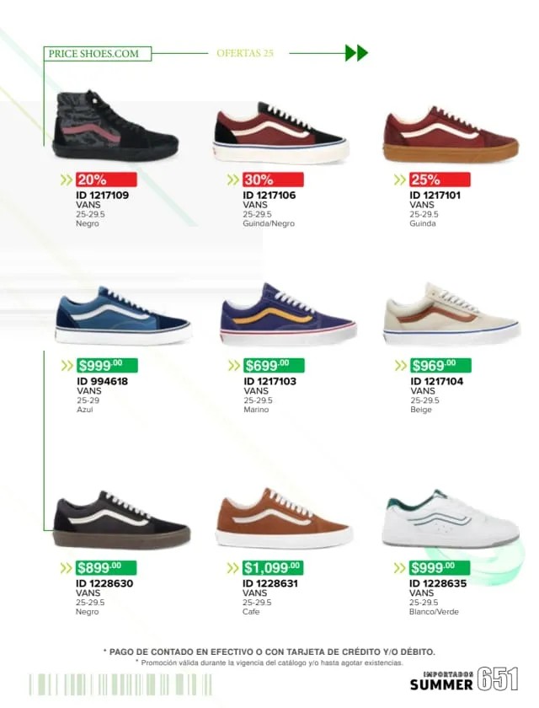Viewport: 539px width, 708px height.
Task: Click the chevron icon beside $899.00
Action: (67, 567)
